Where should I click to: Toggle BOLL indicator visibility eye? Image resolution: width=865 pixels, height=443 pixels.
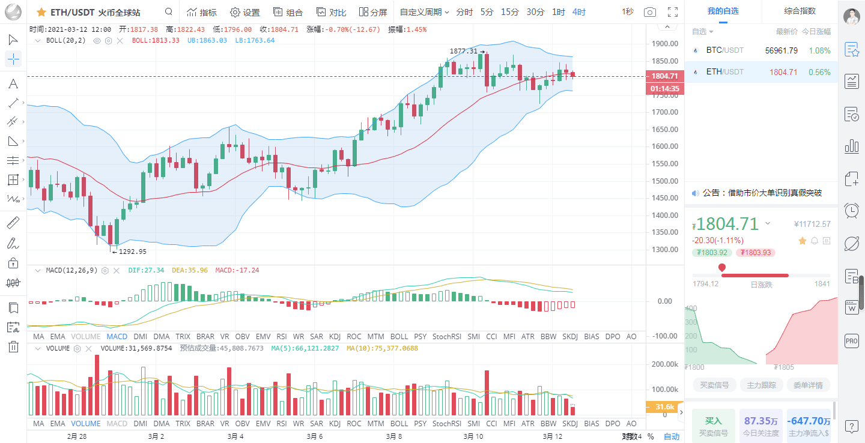point(97,40)
